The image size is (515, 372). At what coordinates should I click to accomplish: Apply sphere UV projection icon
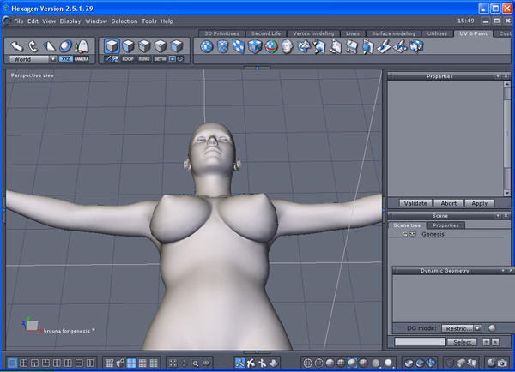point(207,46)
